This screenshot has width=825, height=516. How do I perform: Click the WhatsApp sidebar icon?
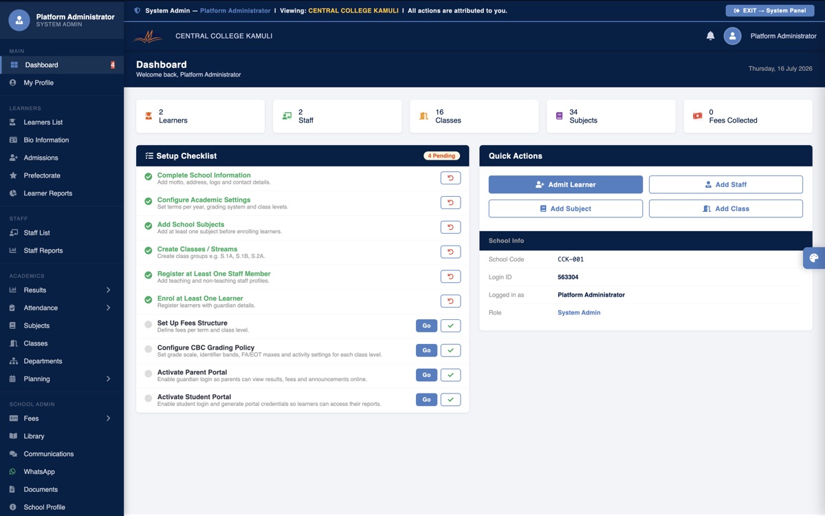13,472
